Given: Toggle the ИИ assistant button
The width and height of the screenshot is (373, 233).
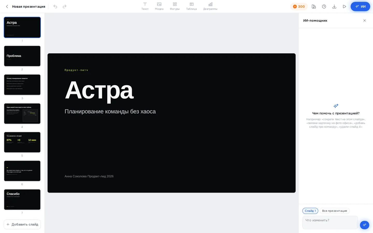Looking at the screenshot, I should [360, 6].
